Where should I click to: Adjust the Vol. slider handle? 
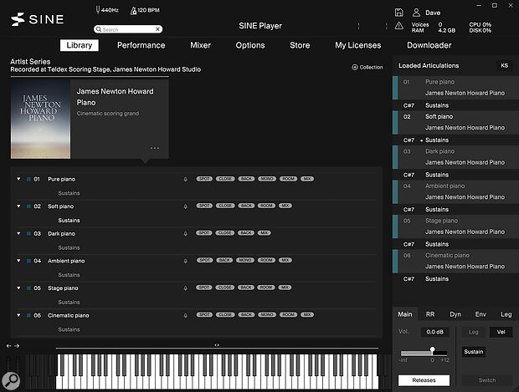coord(432,349)
